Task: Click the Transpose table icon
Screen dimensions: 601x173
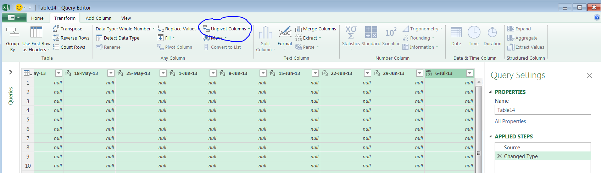Action: coord(56,29)
